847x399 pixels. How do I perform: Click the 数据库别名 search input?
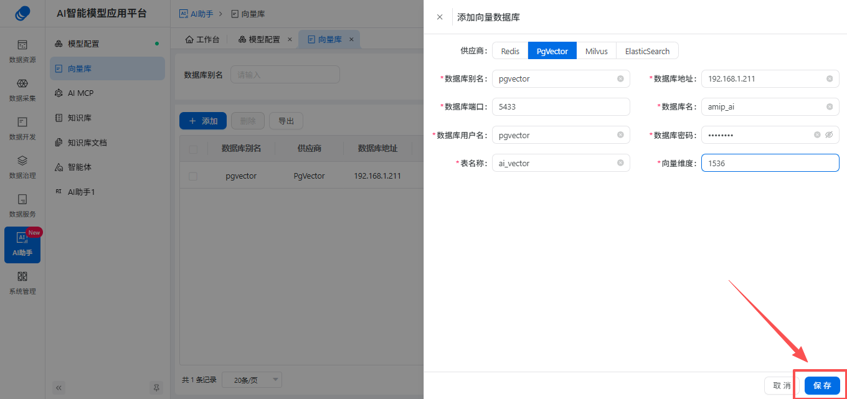[285, 75]
